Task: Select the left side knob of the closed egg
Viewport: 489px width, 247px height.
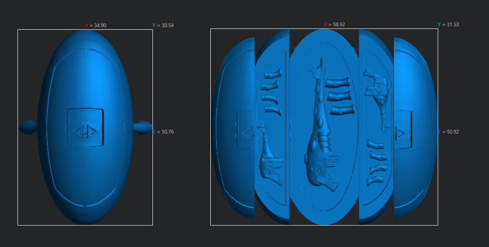Action: [x=28, y=127]
